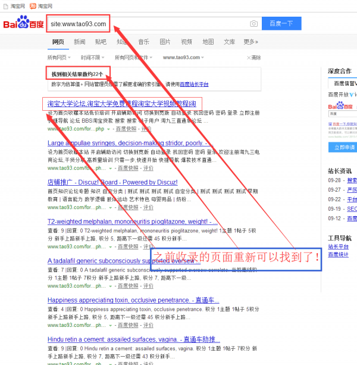This screenshot has width=357, height=365.
Task: Open result 淘宝大学论坛,淘宝大学免费课程
Action: (x=122, y=104)
